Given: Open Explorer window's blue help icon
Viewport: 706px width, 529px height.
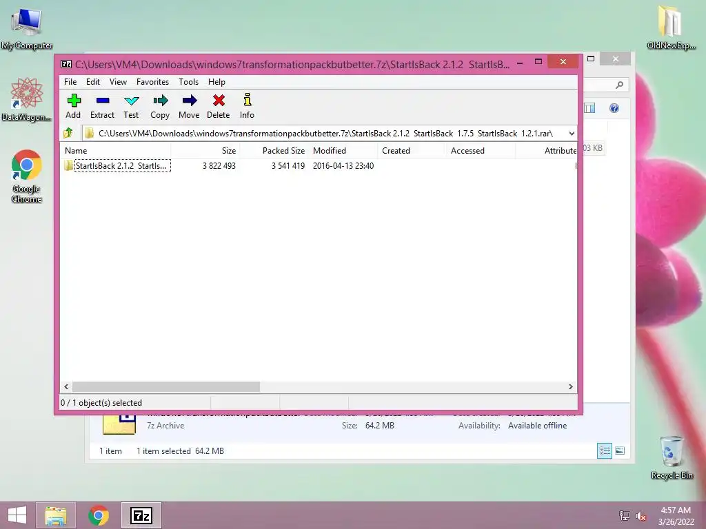Looking at the screenshot, I should click(614, 108).
